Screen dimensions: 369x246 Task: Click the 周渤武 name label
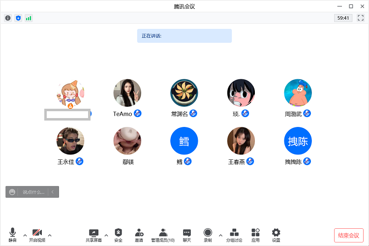pos(293,114)
